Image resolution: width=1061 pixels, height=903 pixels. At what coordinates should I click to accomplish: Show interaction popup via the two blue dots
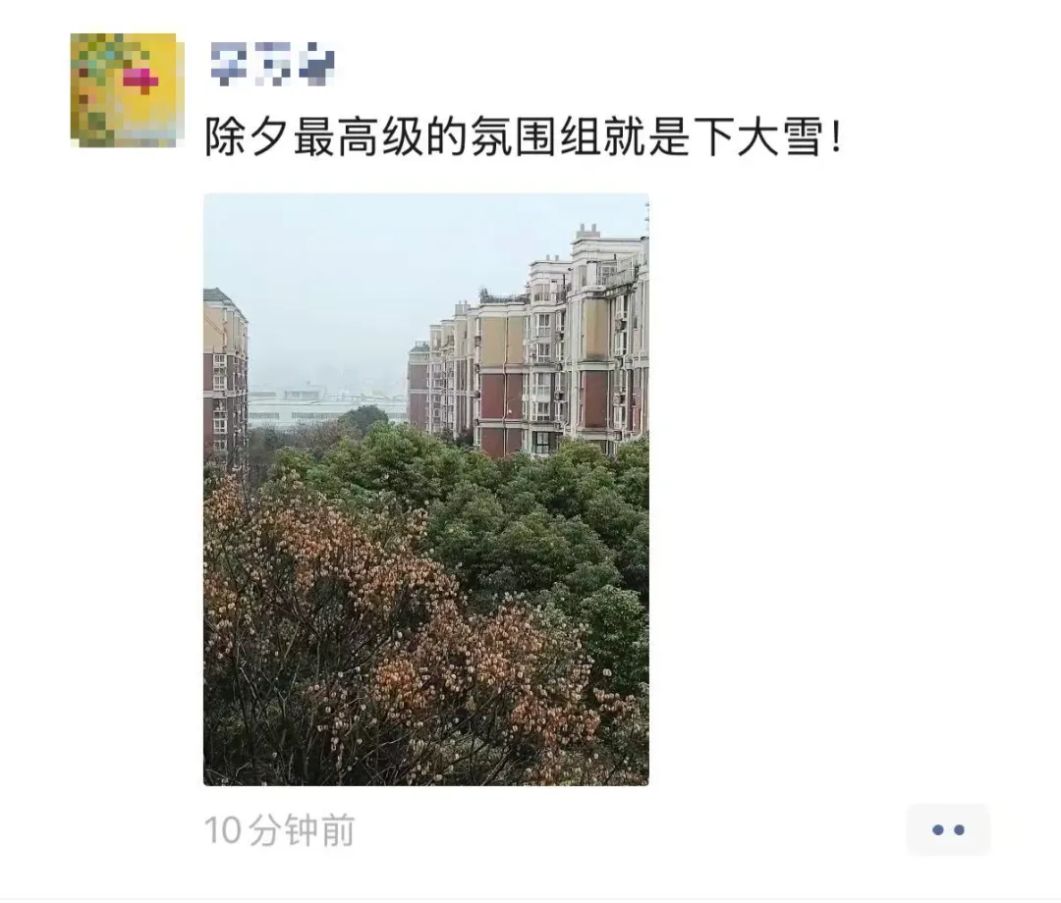click(x=948, y=829)
